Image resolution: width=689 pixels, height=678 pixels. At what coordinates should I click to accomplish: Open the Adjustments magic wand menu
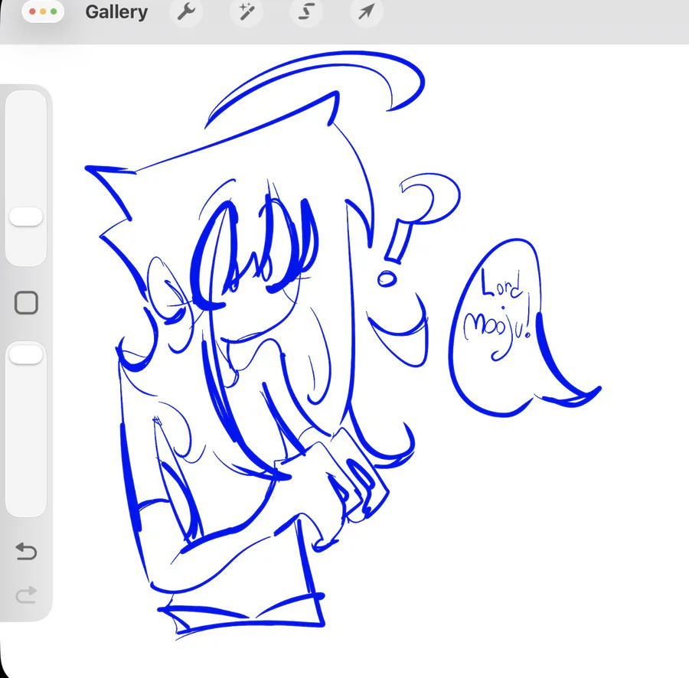(x=247, y=11)
